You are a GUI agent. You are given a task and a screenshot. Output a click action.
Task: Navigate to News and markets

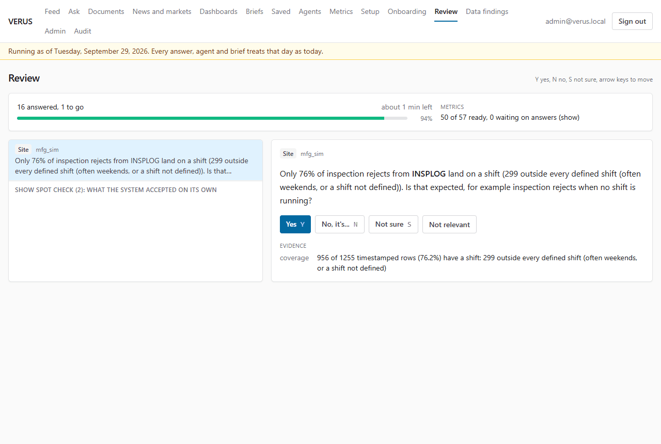click(162, 11)
